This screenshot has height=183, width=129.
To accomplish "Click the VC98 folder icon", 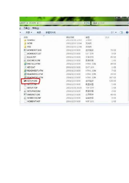I will tap(25, 43).
